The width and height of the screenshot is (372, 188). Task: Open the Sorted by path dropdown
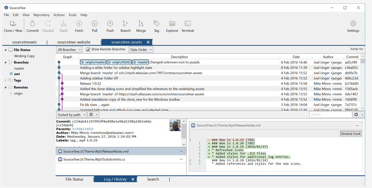(x=71, y=115)
